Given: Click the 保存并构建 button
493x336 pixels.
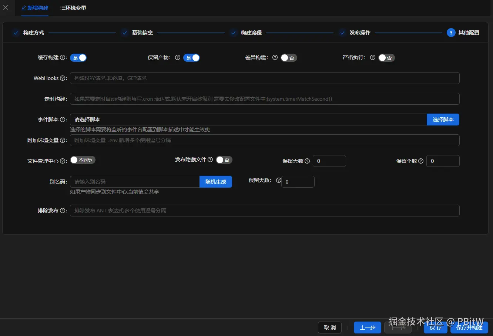Looking at the screenshot, I should [x=469, y=327].
